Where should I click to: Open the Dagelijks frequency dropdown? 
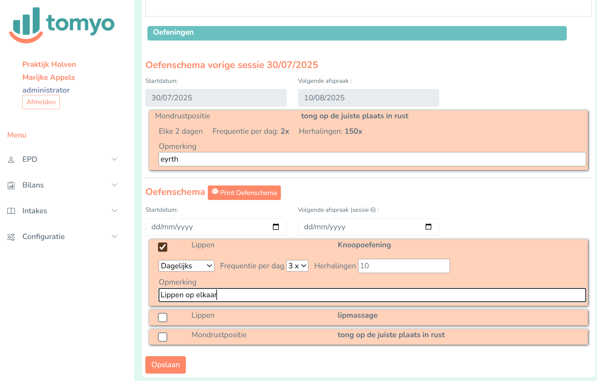186,266
